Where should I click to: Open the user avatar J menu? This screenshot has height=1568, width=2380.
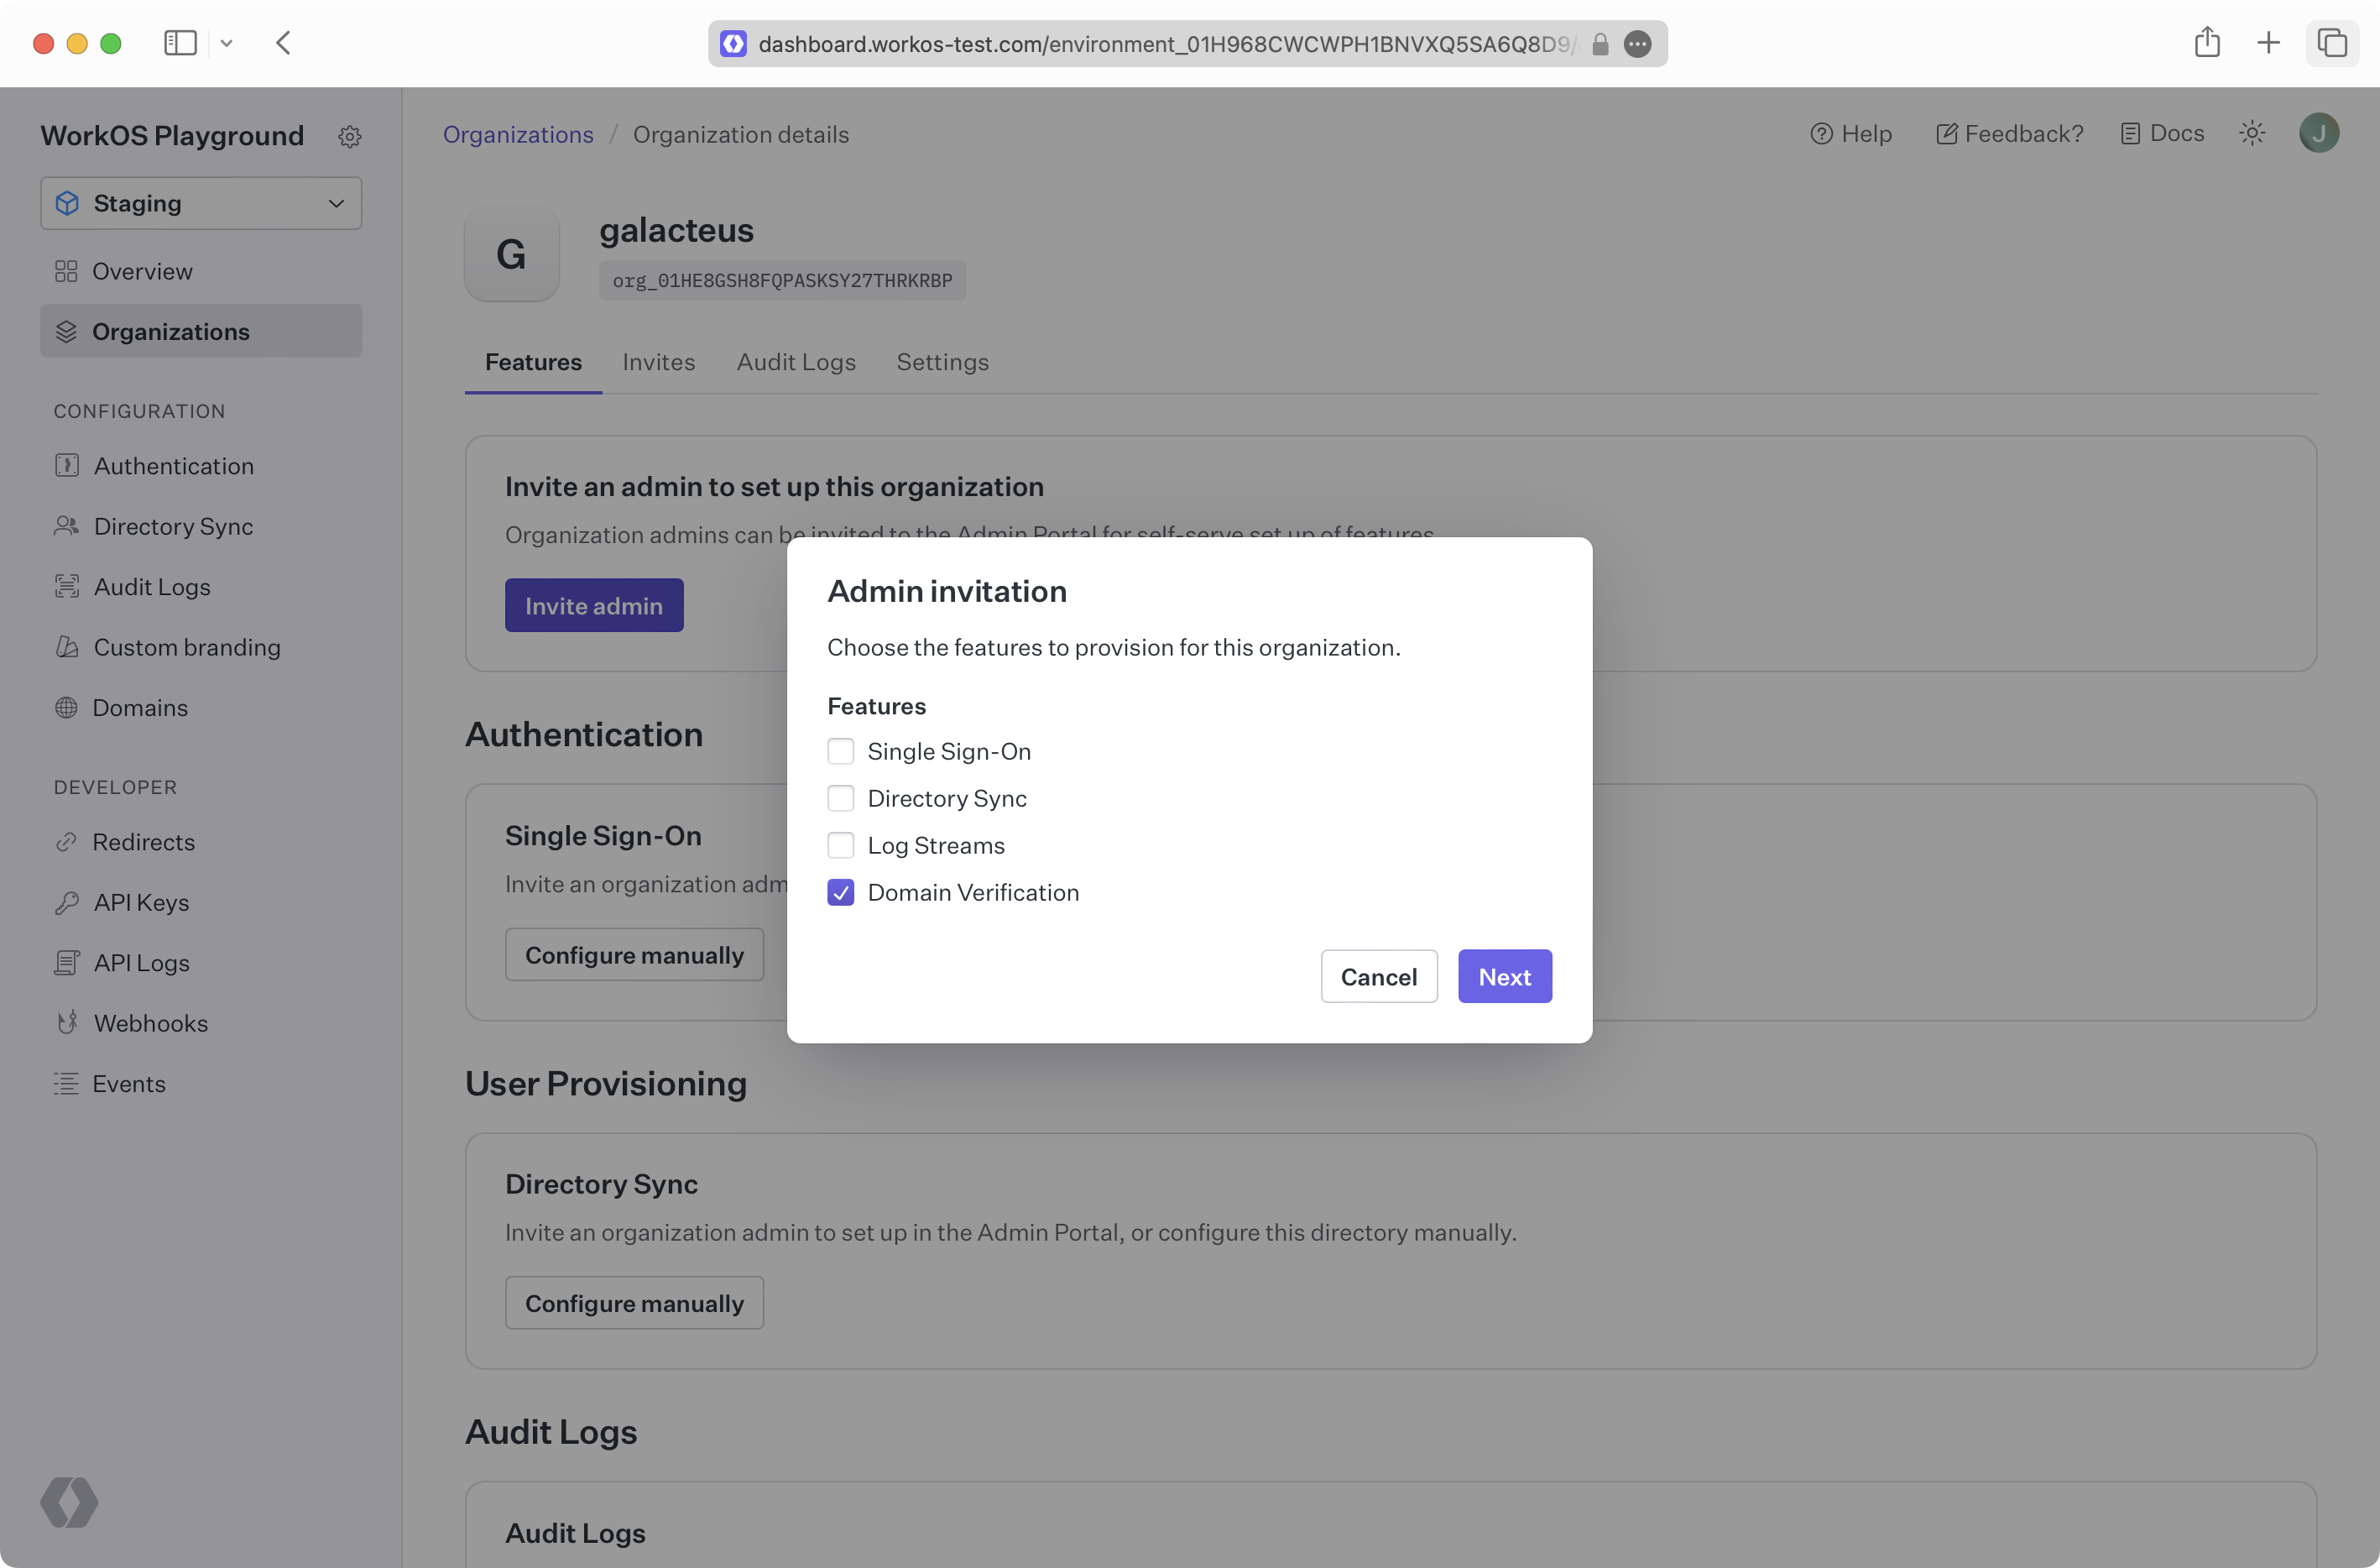pyautogui.click(x=2318, y=133)
